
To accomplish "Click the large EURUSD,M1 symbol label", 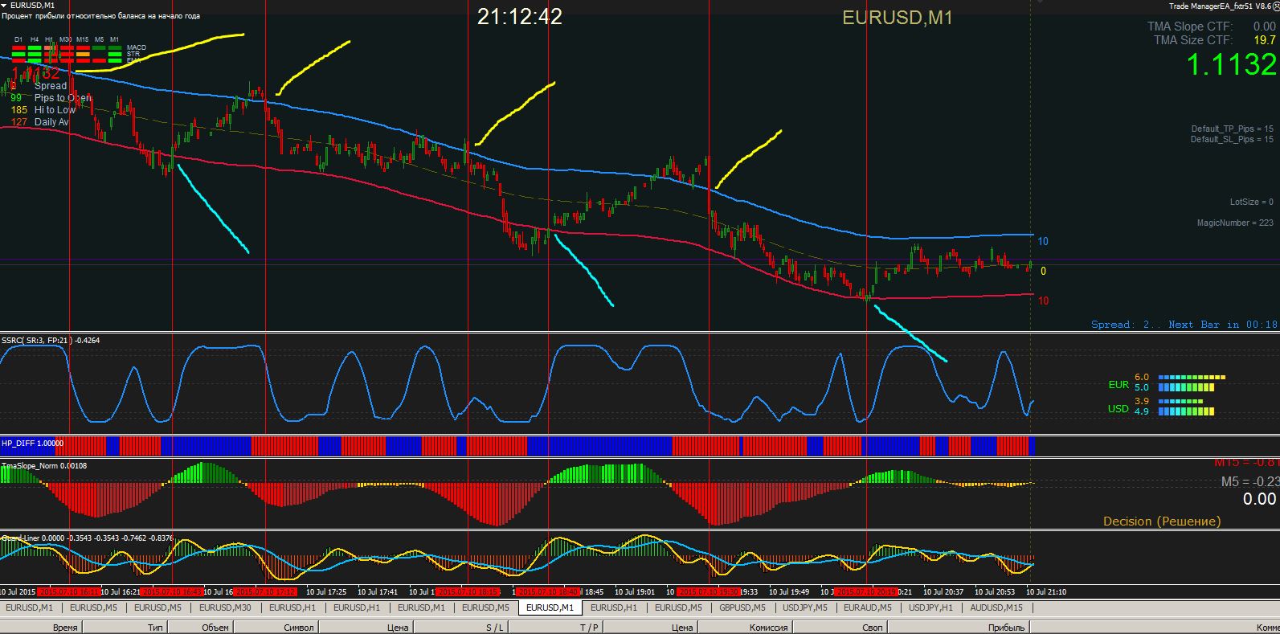I will 898,17.
